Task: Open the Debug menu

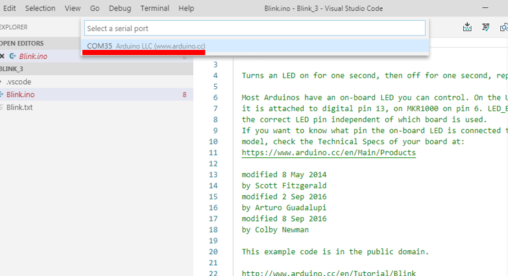Action: click(x=120, y=8)
